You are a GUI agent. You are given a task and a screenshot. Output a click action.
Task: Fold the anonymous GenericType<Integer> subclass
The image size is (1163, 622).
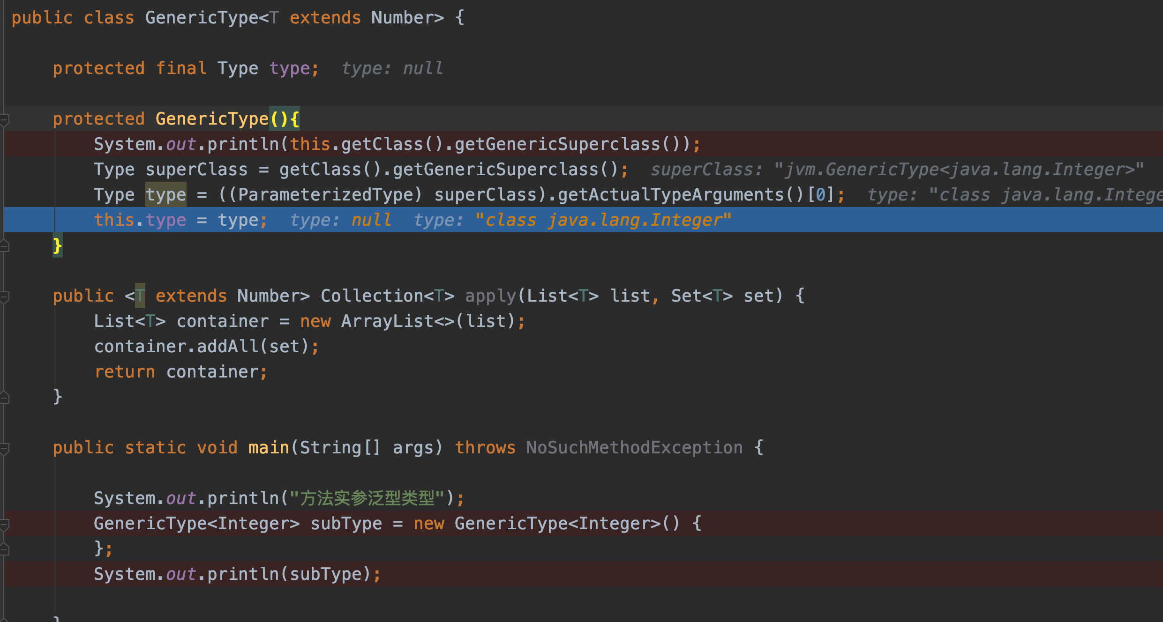4,525
